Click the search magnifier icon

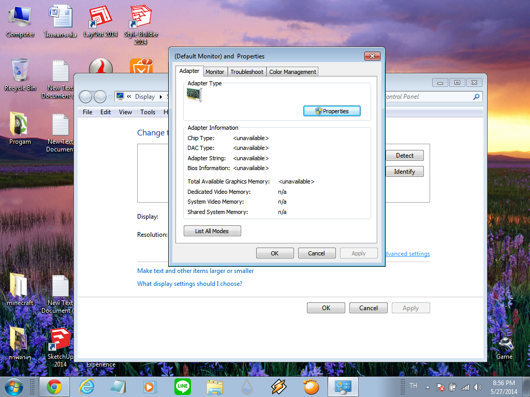click(477, 97)
